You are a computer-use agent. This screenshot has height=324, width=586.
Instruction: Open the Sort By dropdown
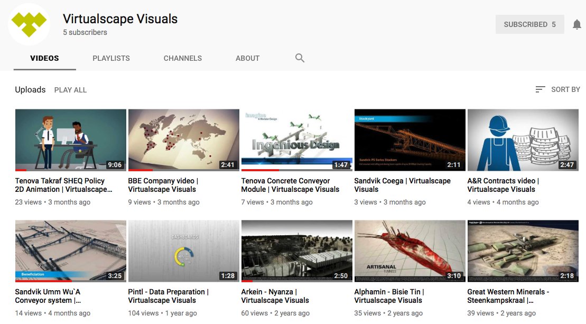(557, 89)
